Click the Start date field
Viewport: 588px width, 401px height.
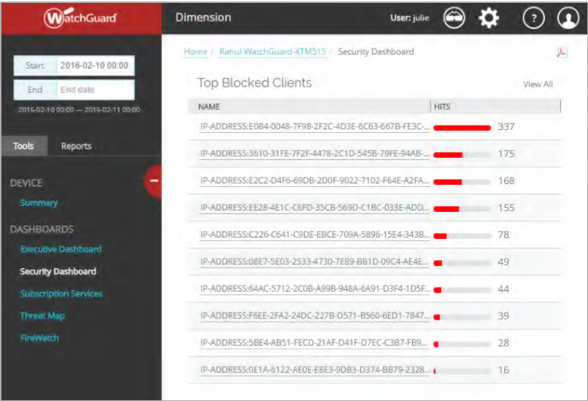[74, 65]
